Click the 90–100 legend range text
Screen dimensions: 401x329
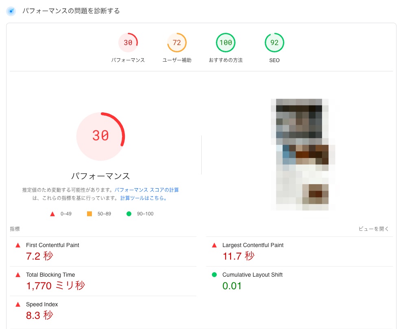[145, 214]
